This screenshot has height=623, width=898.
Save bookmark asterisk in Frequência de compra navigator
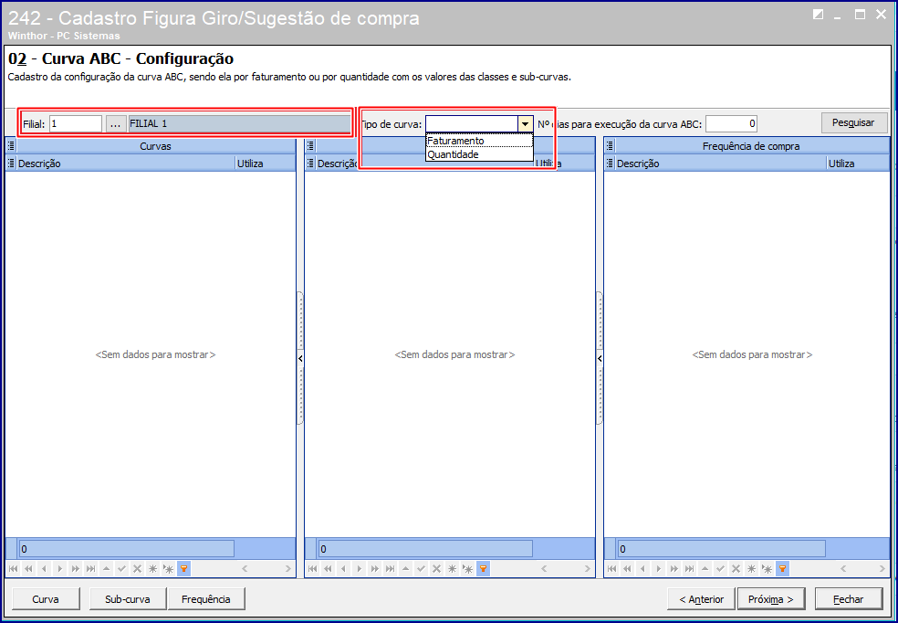(x=751, y=568)
